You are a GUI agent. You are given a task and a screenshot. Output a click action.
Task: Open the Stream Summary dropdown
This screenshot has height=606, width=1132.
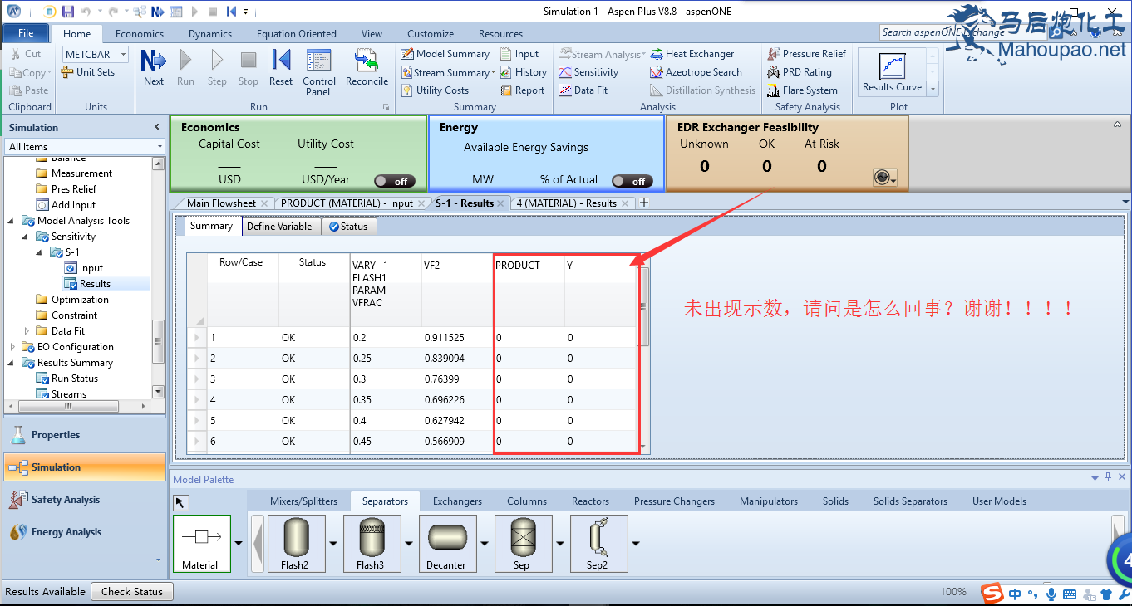[494, 72]
